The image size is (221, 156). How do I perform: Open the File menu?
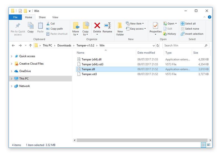click(15, 17)
